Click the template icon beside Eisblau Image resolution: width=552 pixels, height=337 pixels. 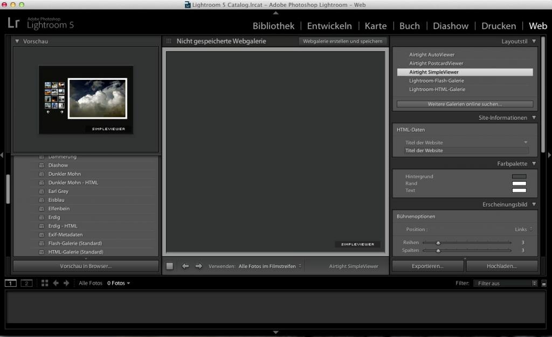[42, 200]
